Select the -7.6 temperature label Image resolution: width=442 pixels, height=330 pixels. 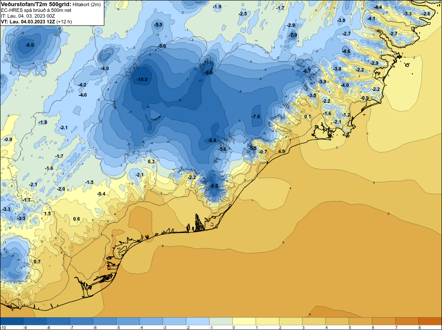(256, 116)
